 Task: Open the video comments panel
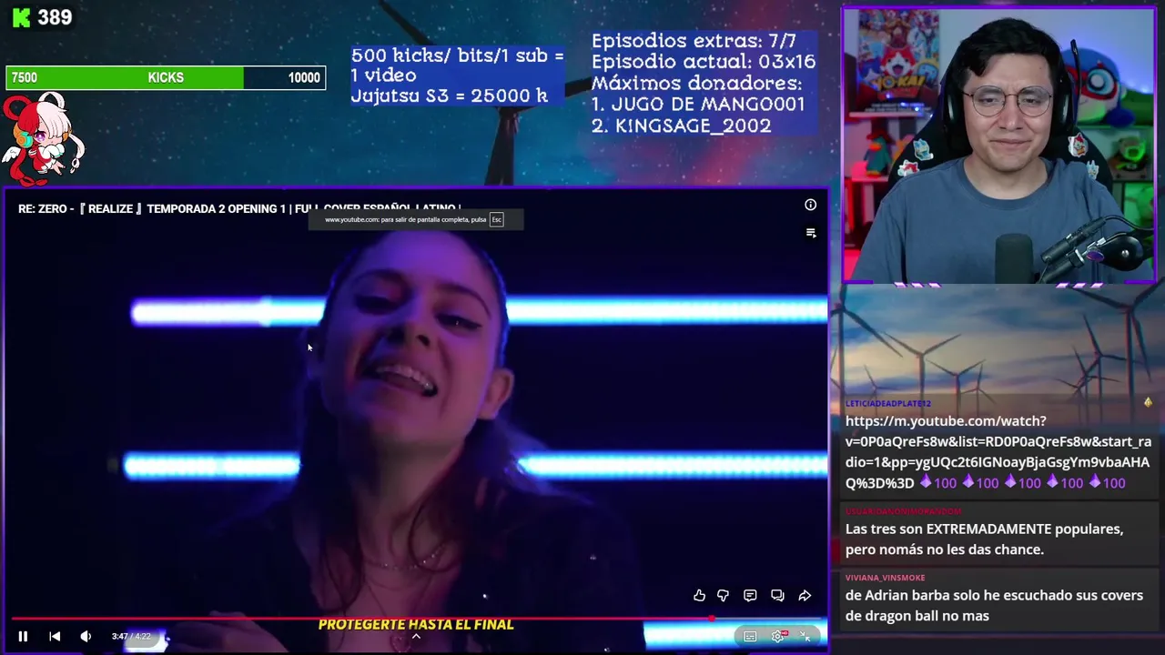750,595
